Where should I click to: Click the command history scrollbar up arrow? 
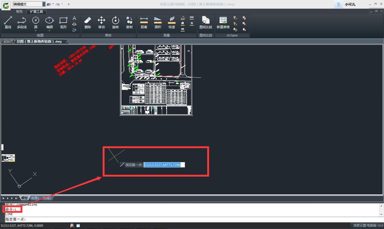click(381, 206)
